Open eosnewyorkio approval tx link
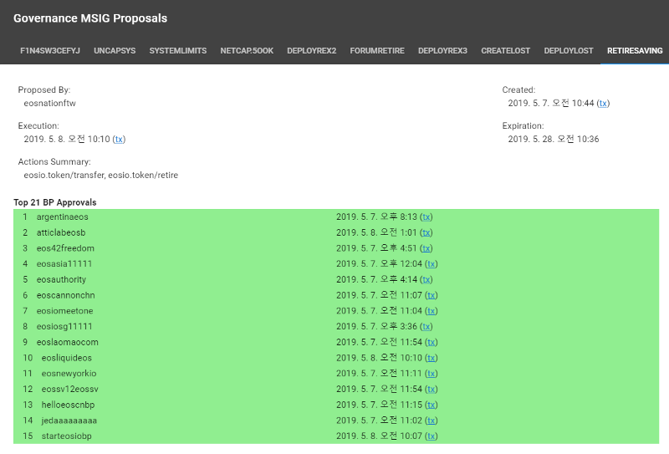Image resolution: width=669 pixels, height=454 pixels. point(431,374)
